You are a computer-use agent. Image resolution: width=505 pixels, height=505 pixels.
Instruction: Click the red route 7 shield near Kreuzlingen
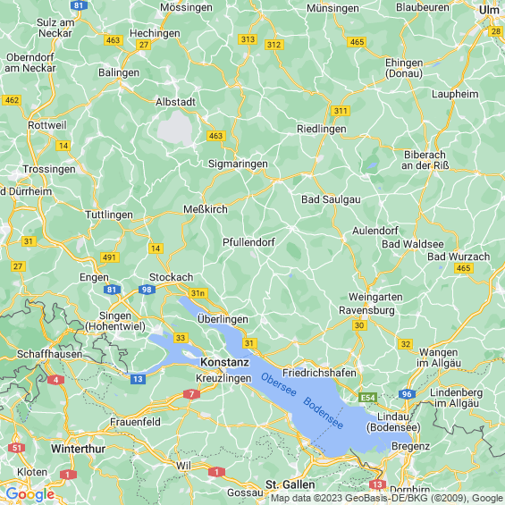191,394
